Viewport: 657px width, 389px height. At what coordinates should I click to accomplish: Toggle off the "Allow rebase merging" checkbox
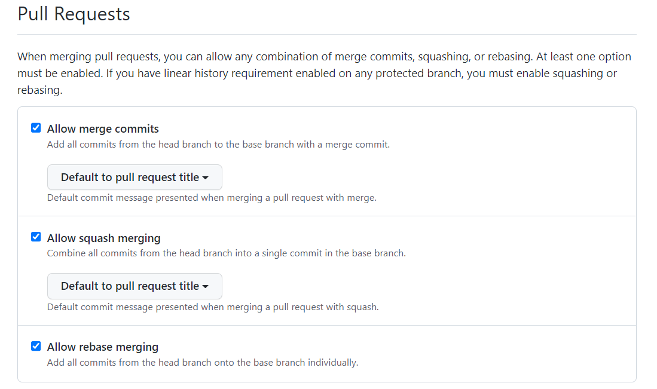tap(36, 345)
